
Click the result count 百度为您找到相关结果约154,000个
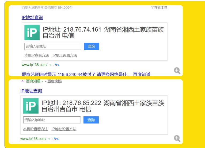pyautogui.click(x=47, y=8)
